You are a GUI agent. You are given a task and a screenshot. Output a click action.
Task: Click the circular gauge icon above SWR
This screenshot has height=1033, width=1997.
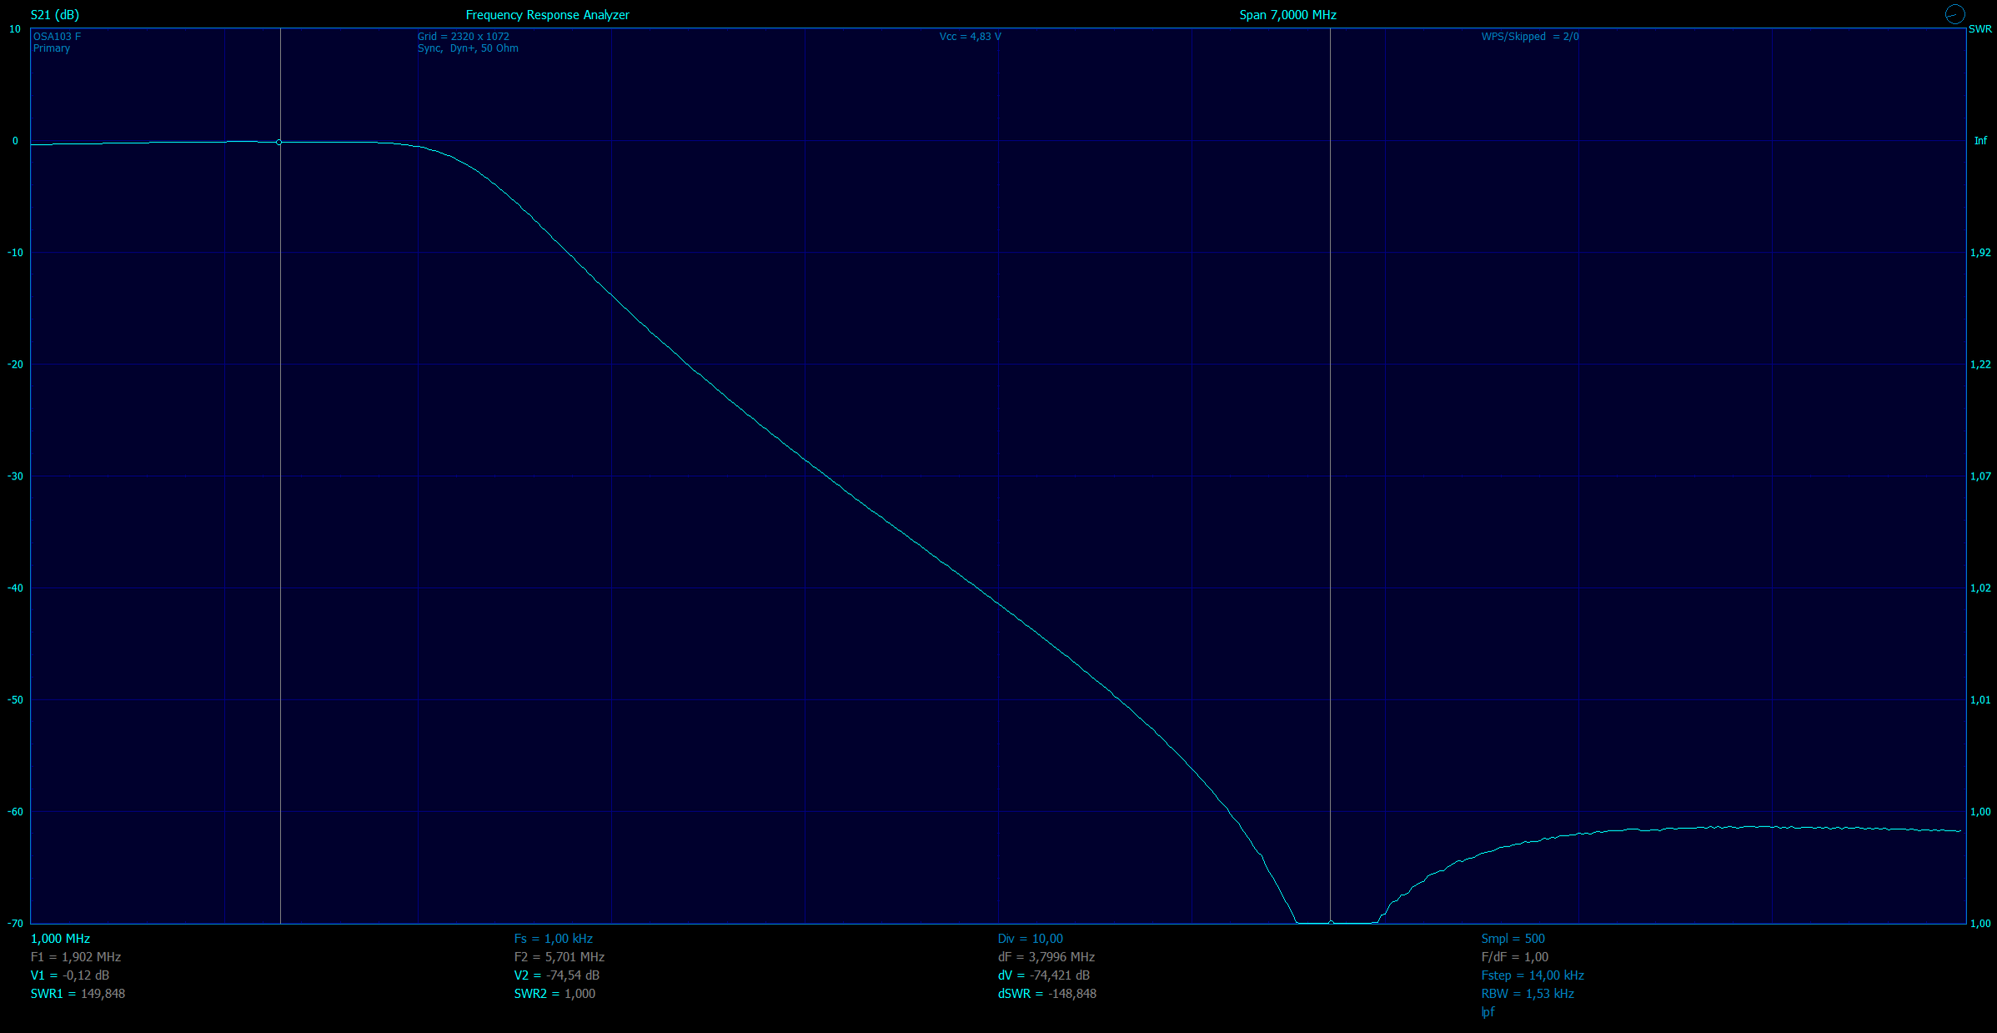tap(1954, 14)
